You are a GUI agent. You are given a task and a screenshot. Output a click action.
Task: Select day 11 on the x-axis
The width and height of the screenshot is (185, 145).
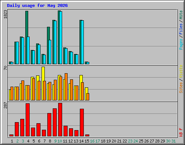click(x=65, y=141)
